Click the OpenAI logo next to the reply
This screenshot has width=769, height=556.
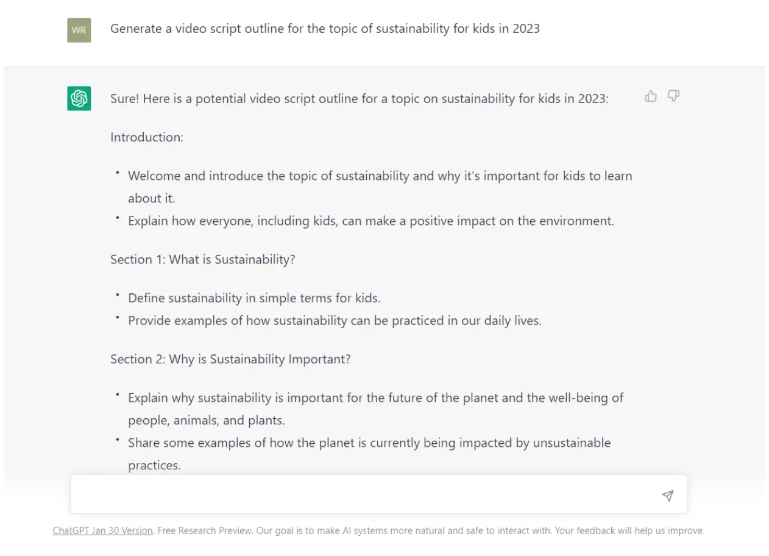[x=79, y=98]
